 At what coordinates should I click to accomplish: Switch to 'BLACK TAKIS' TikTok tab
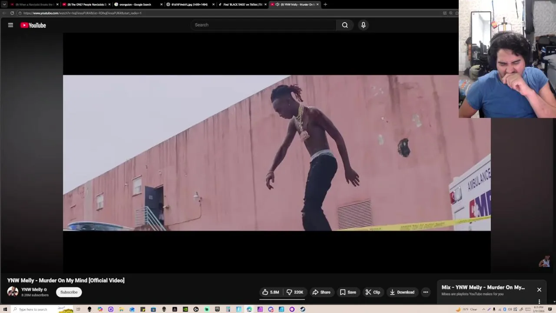pos(242,4)
